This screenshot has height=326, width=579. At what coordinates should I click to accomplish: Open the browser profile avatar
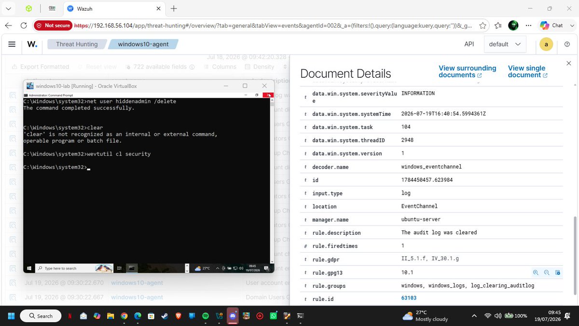[514, 25]
